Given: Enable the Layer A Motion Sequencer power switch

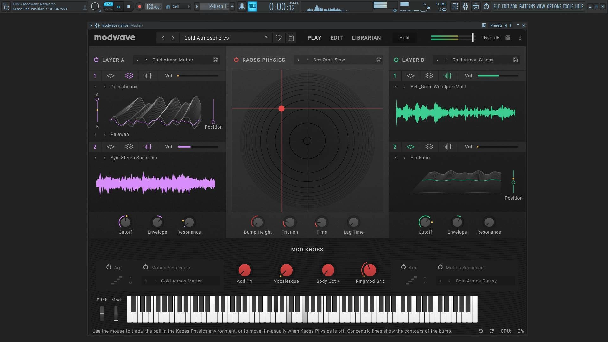Looking at the screenshot, I should (x=145, y=267).
